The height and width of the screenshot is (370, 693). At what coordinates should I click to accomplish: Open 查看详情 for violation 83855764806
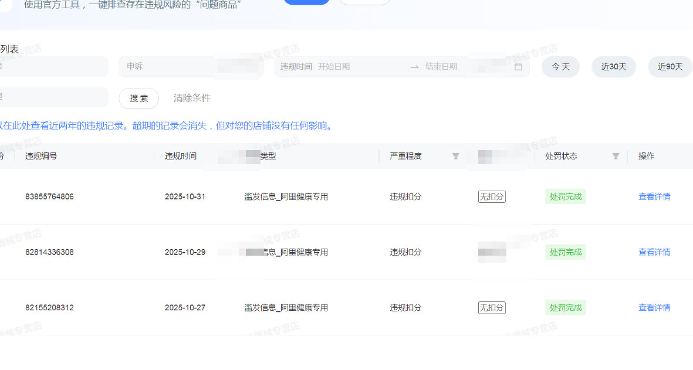click(654, 196)
